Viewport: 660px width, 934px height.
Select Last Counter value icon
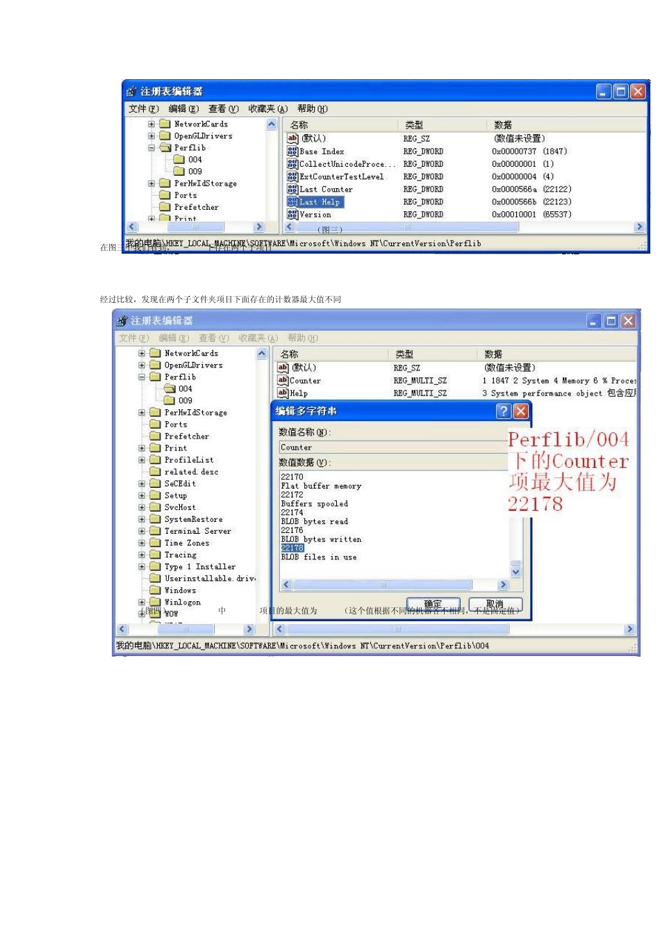coord(292,189)
